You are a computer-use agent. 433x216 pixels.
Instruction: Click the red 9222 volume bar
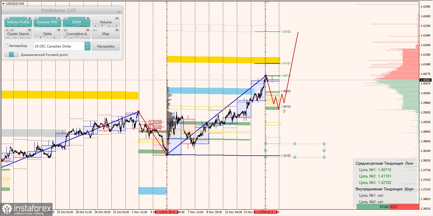click(404, 207)
